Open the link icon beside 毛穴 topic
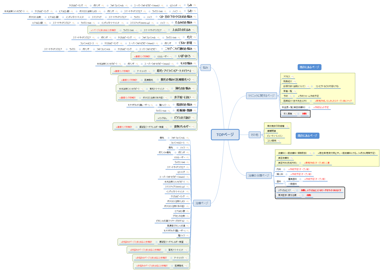The height and width of the screenshot is (272, 382). tap(195, 37)
